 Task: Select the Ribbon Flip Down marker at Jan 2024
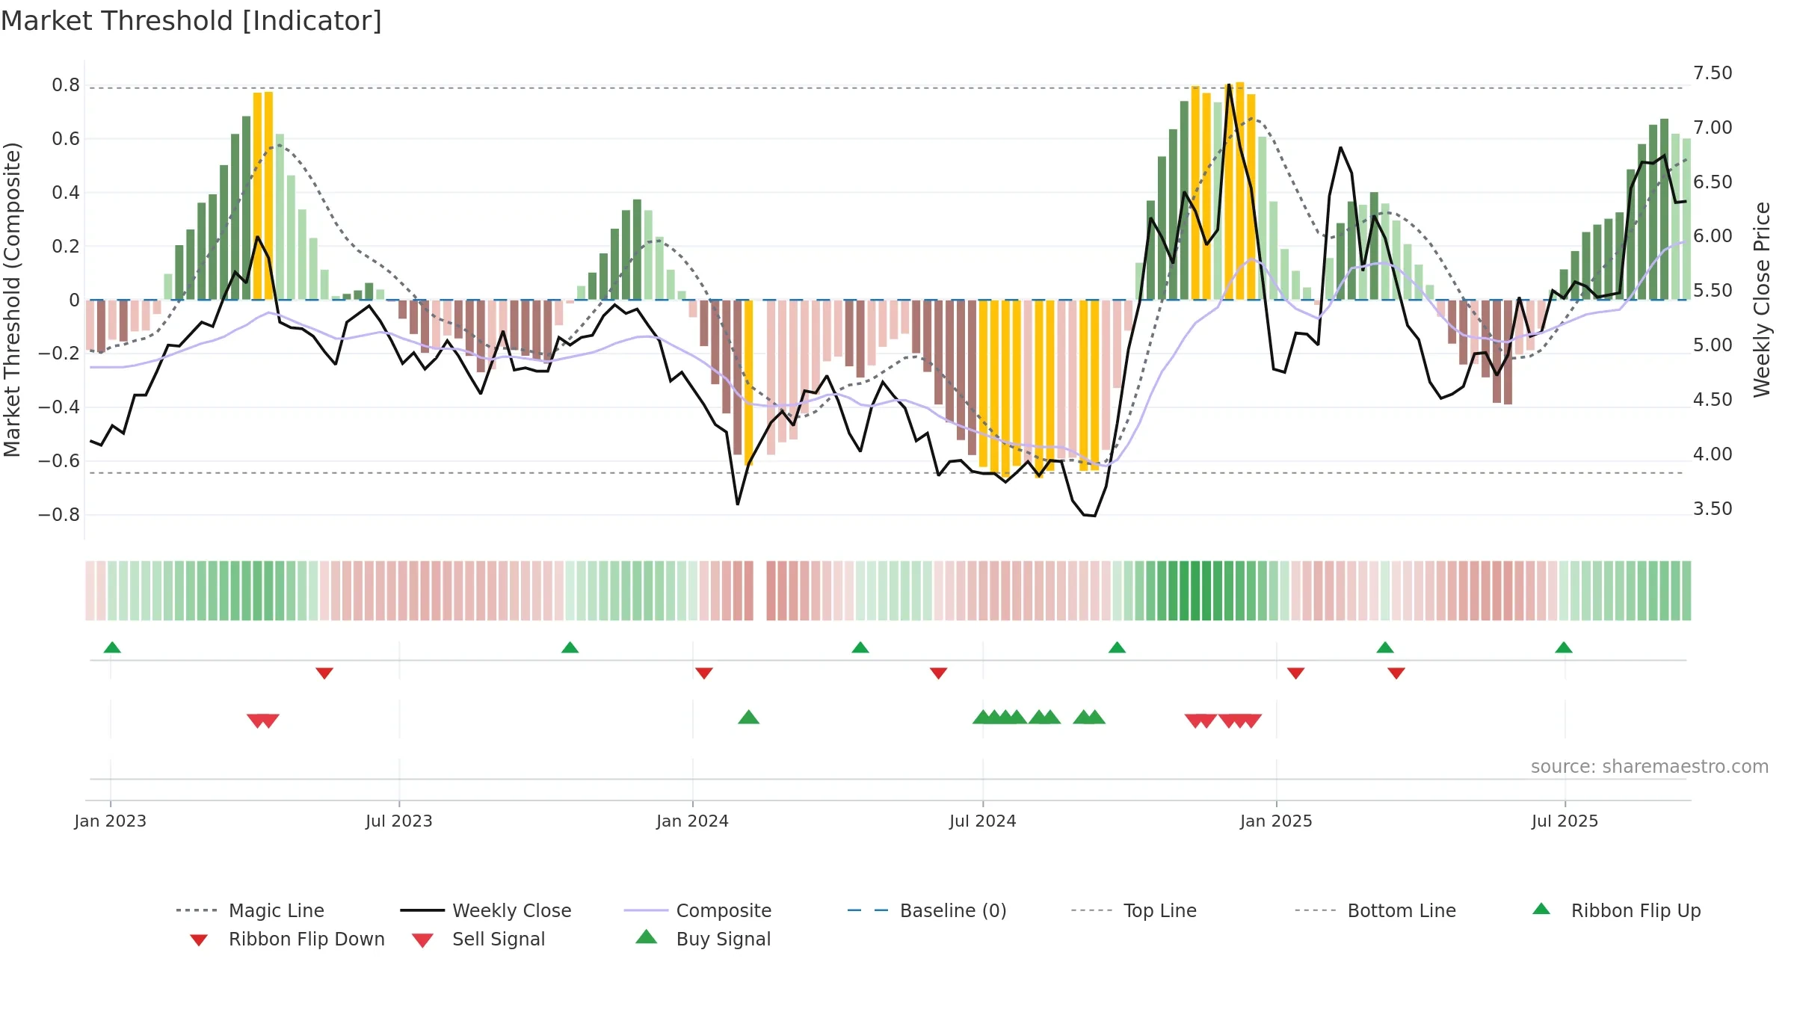704,673
